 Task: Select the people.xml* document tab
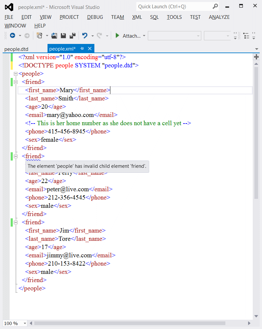coord(62,49)
